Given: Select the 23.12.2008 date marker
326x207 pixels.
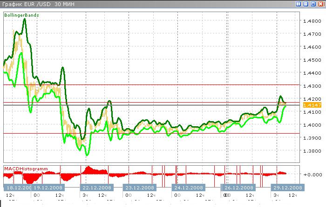Looking at the screenshot, I should click(139, 188).
